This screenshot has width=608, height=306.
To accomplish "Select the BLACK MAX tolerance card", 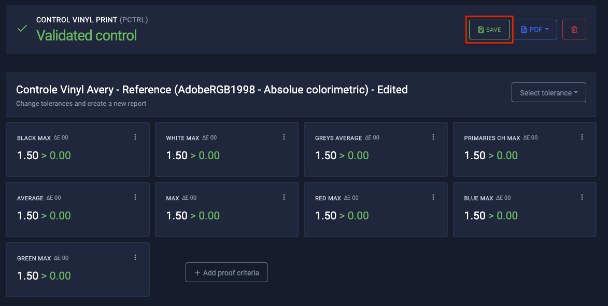I will [78, 149].
